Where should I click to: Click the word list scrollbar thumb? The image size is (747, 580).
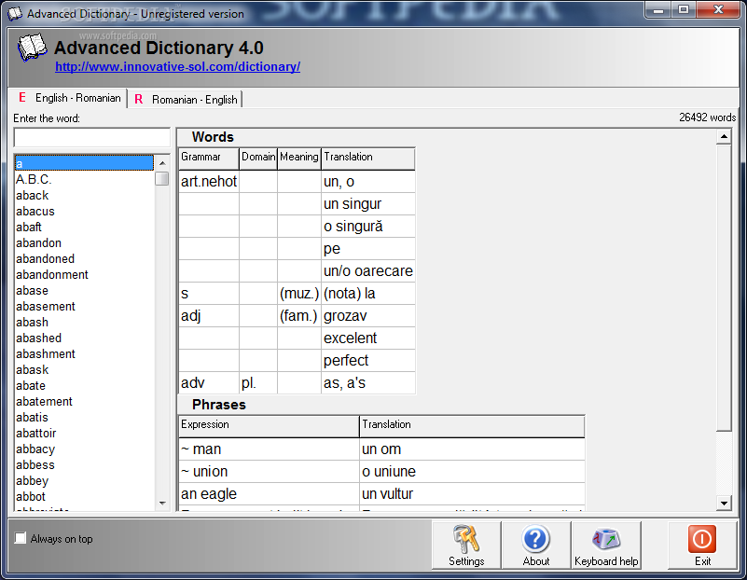(x=162, y=179)
